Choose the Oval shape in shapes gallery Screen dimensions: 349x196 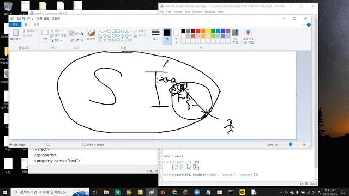tap(109, 32)
